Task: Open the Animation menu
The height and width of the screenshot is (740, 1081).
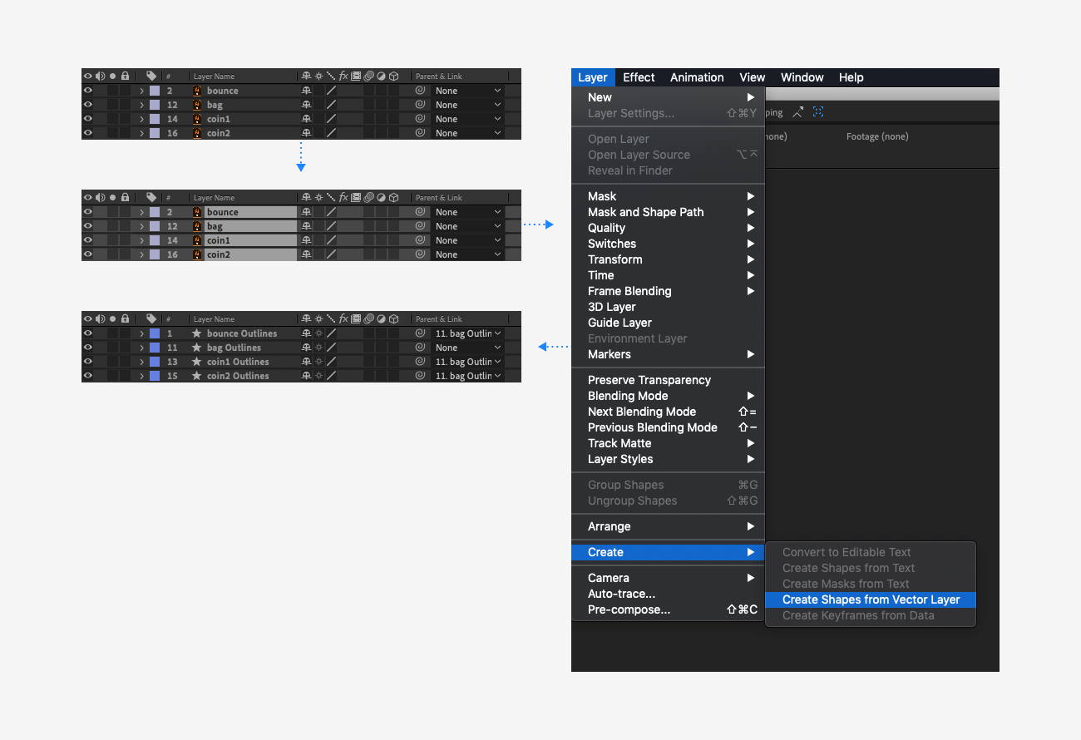Action: 697,77
